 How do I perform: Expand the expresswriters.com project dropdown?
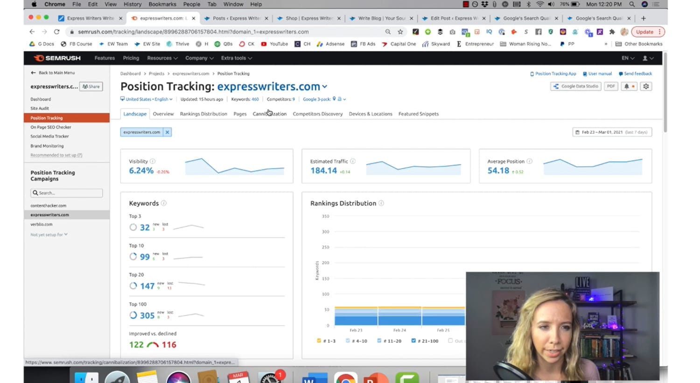click(x=325, y=87)
